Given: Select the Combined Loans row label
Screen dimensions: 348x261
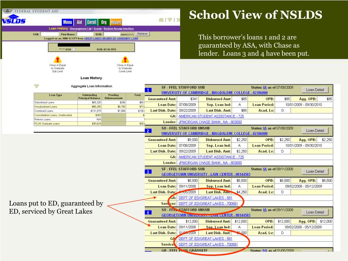Looking at the screenshot, I should (x=44, y=111).
